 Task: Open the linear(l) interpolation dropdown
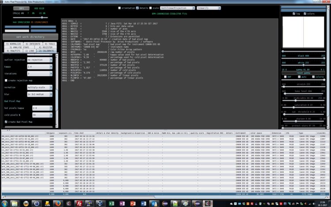209,8
